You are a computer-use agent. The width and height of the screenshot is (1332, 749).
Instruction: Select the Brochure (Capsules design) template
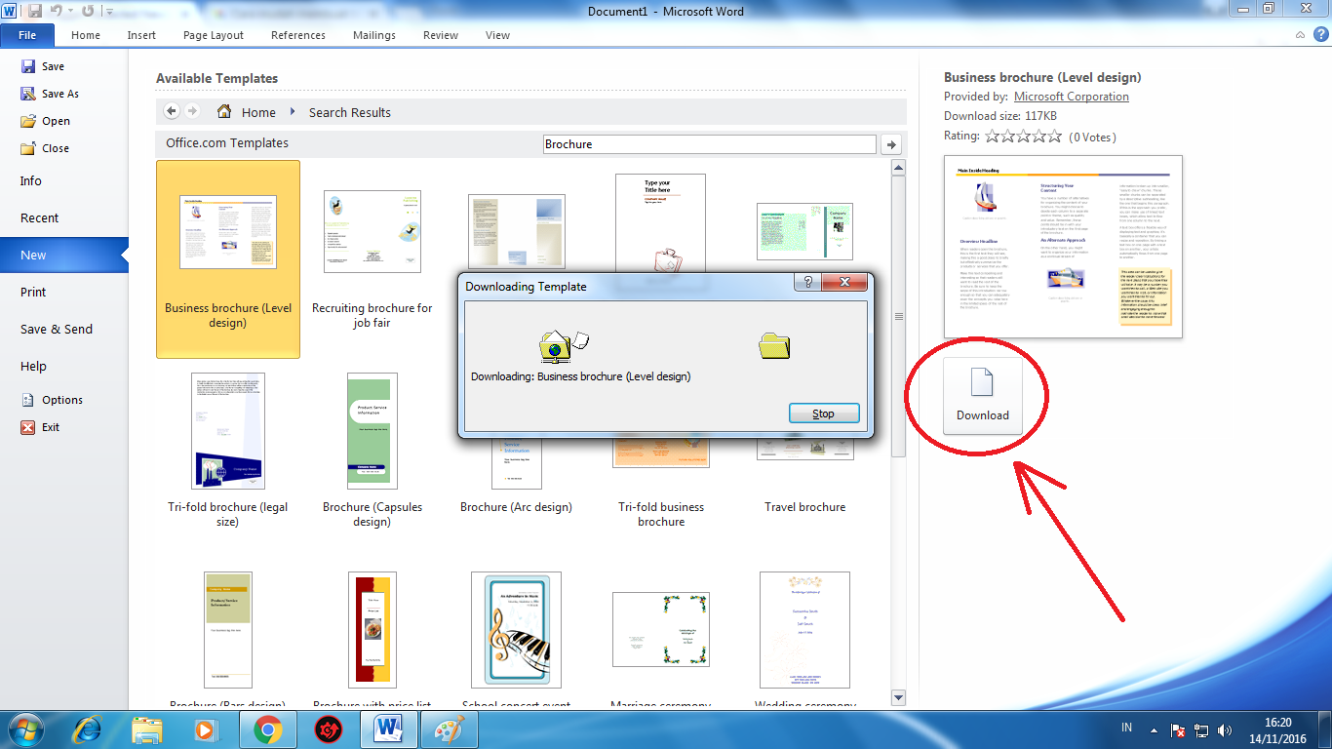(372, 452)
